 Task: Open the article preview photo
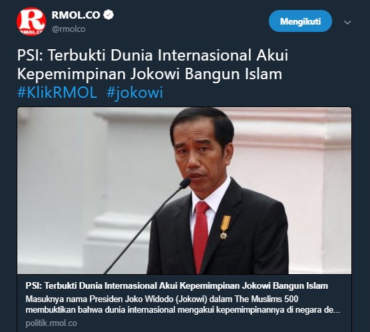184,191
